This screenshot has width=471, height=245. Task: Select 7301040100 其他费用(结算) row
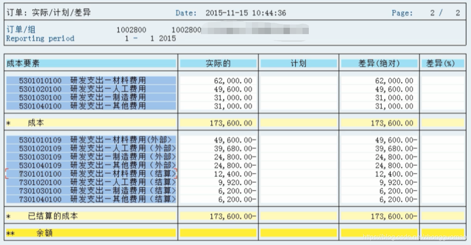[91, 199]
